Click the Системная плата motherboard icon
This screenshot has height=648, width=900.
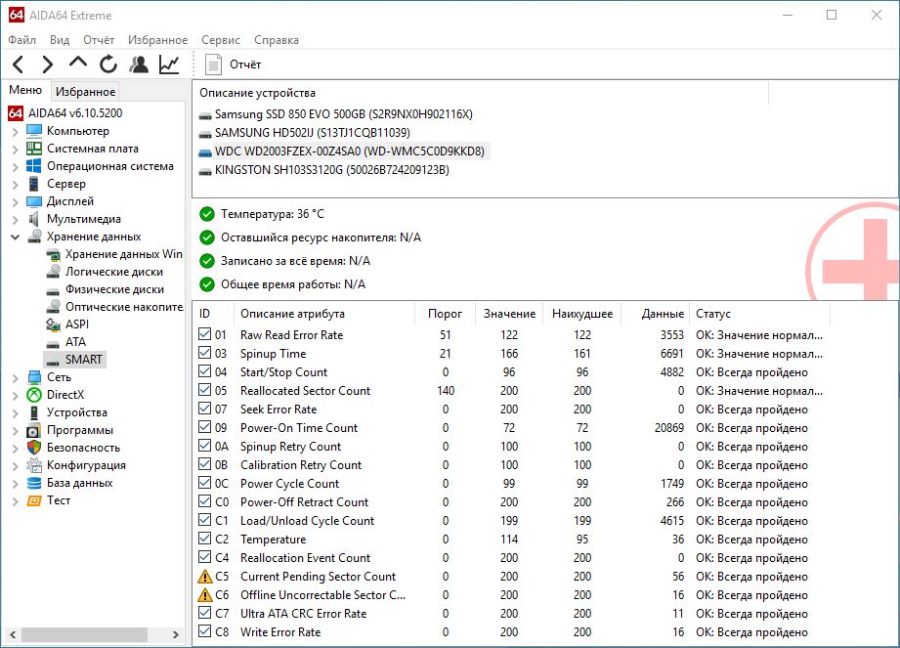34,149
